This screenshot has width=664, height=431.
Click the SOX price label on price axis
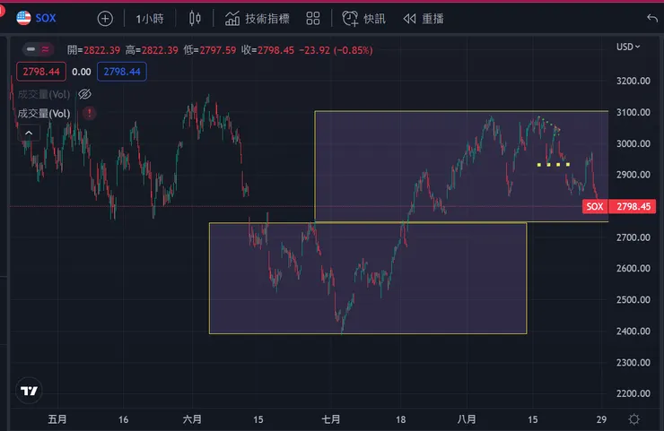coord(594,207)
